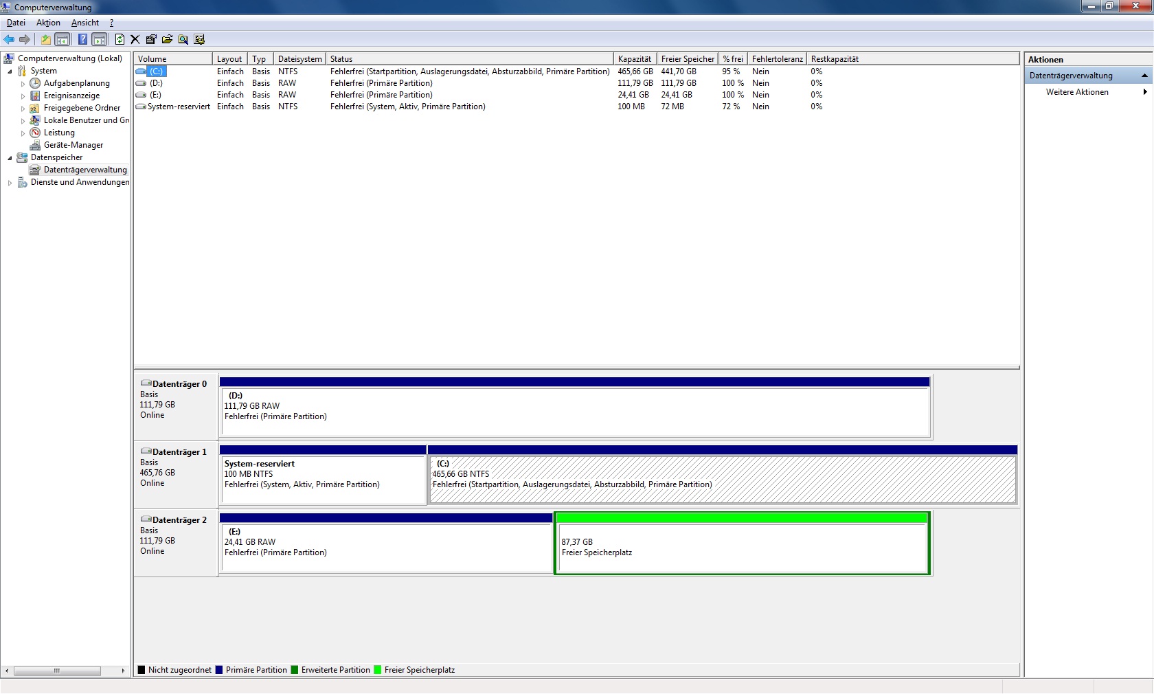Collapse the Datenspeicher node
This screenshot has height=694, width=1154.
(10, 158)
